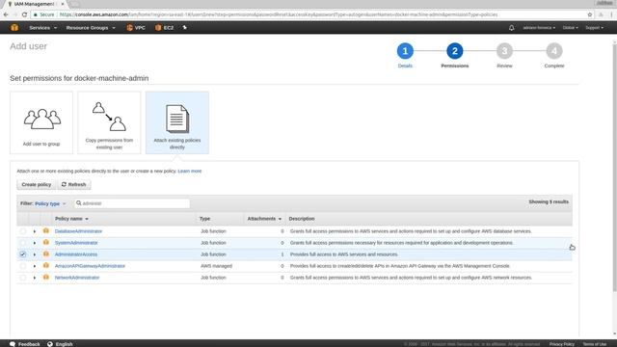617x347 pixels.
Task: Check the DatabaseAdministrator policy checkbox
Action: (23, 231)
